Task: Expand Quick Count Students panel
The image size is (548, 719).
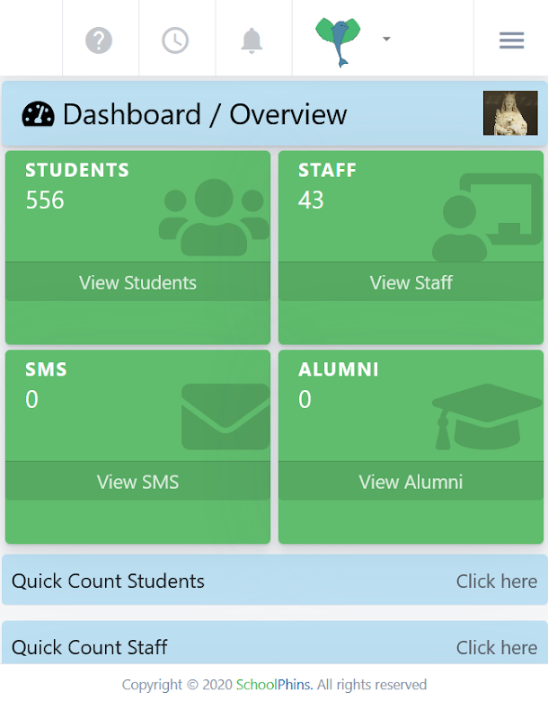Action: [108, 581]
